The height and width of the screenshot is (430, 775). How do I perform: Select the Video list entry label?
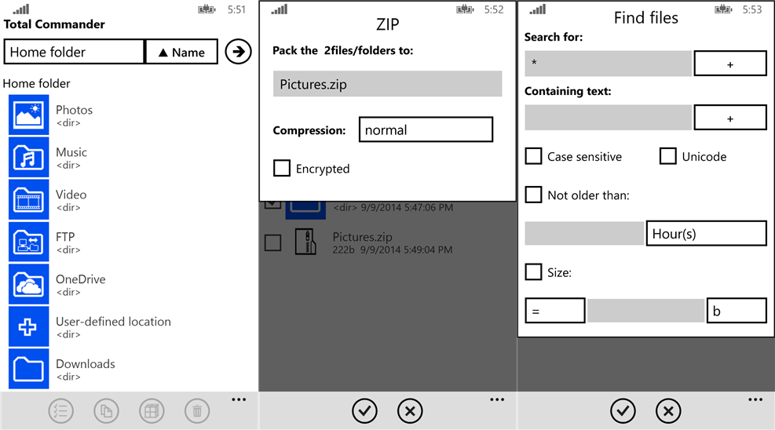pos(71,195)
